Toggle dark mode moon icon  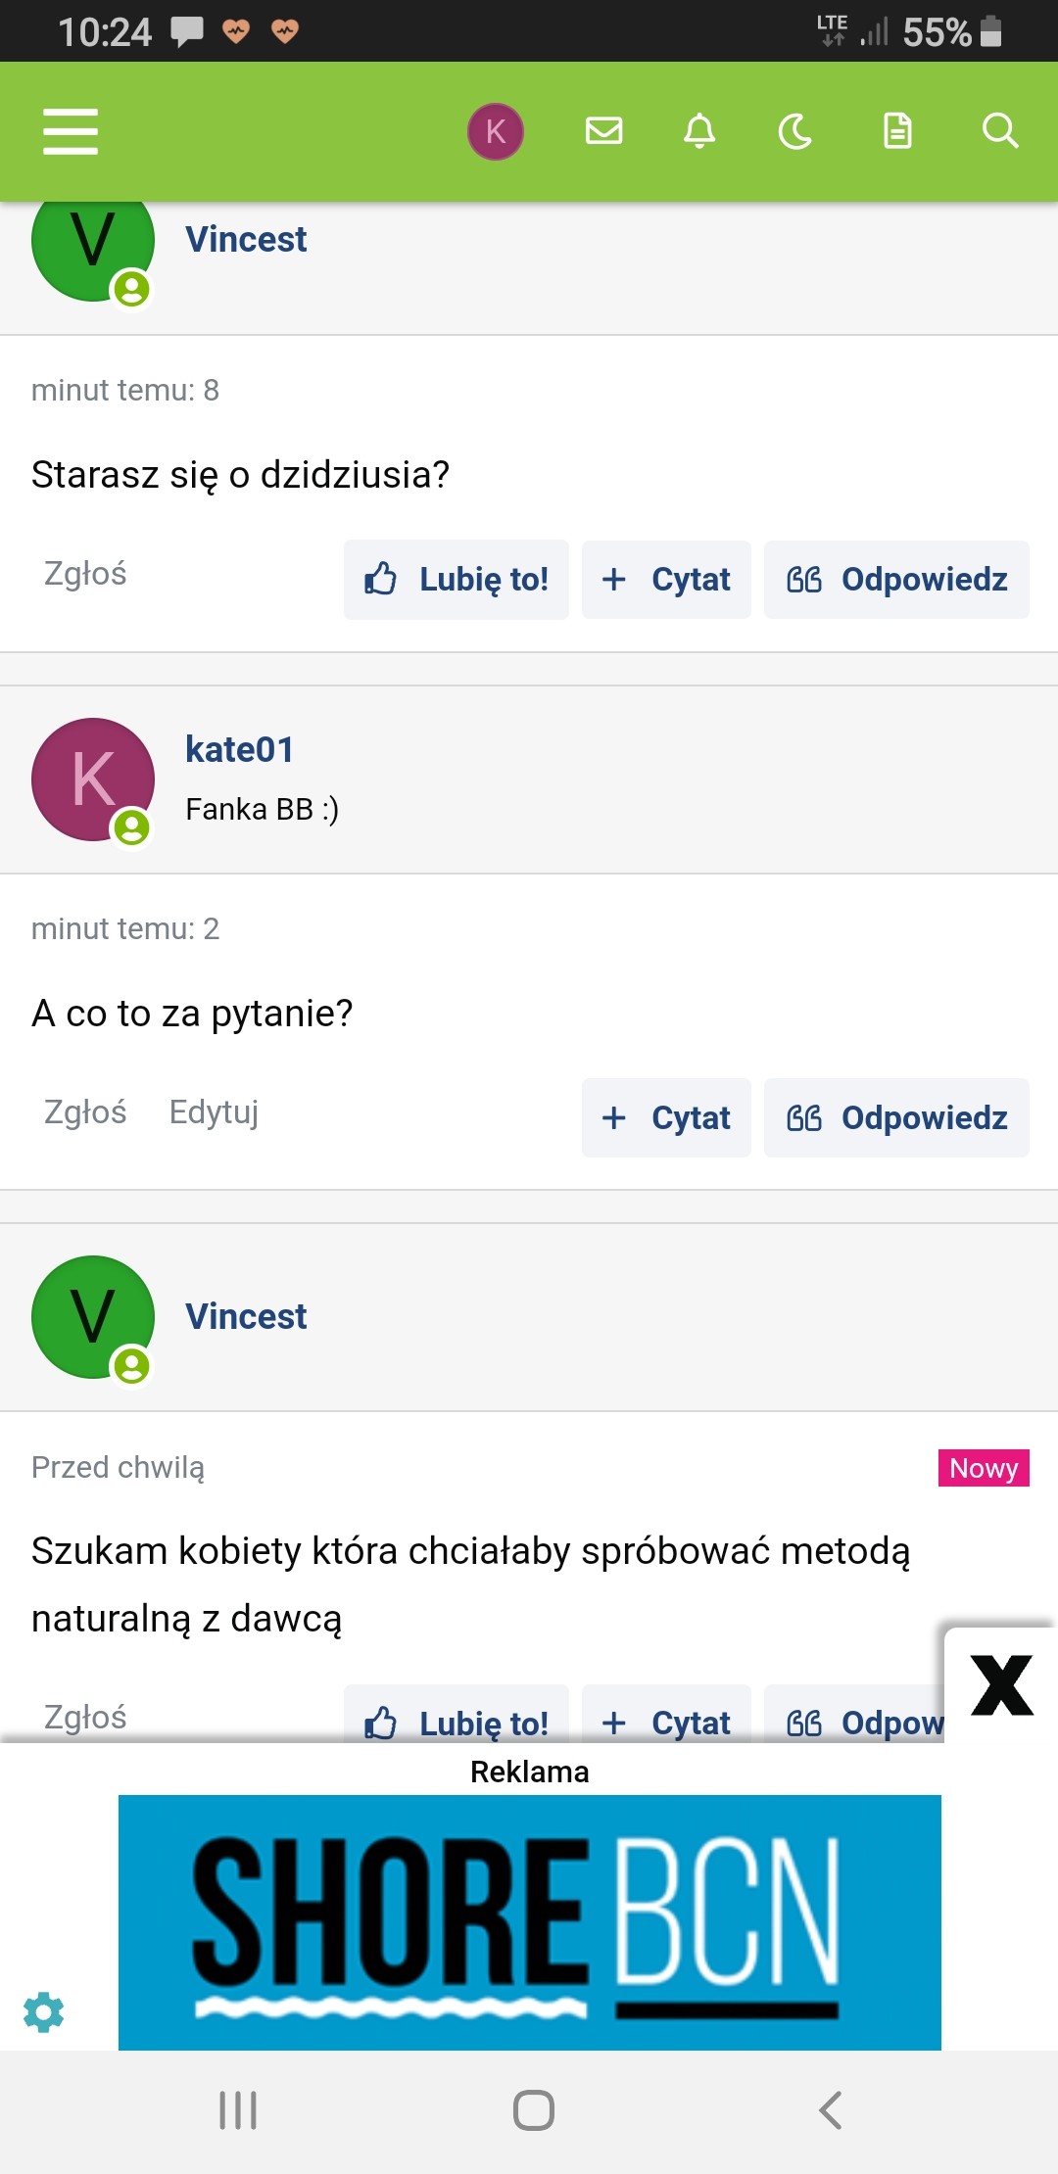click(795, 131)
